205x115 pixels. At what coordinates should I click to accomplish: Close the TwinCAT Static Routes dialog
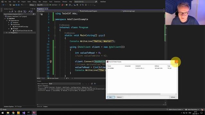pyautogui.click(x=176, y=62)
